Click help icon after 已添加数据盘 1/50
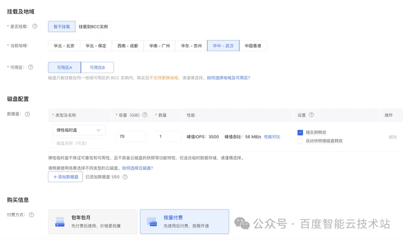Screen dimensions: 403x240 125,177
